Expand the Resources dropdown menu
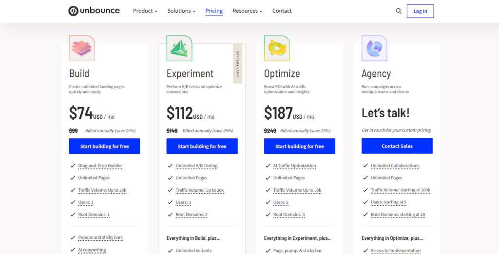The width and height of the screenshot is (499, 254). pyautogui.click(x=248, y=11)
